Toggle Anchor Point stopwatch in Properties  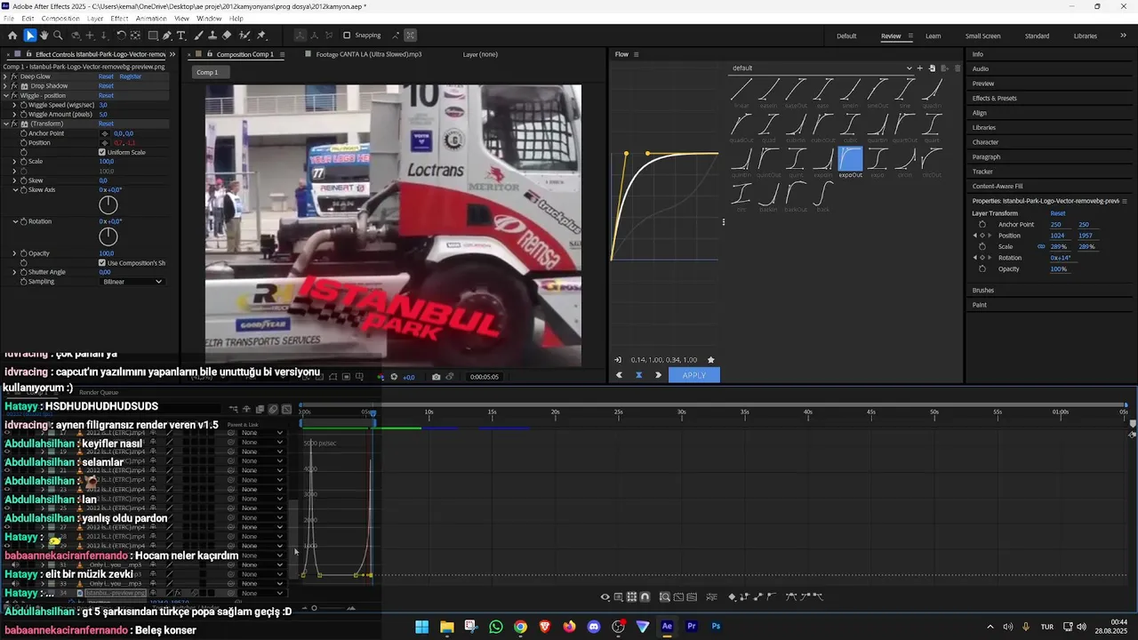point(982,224)
